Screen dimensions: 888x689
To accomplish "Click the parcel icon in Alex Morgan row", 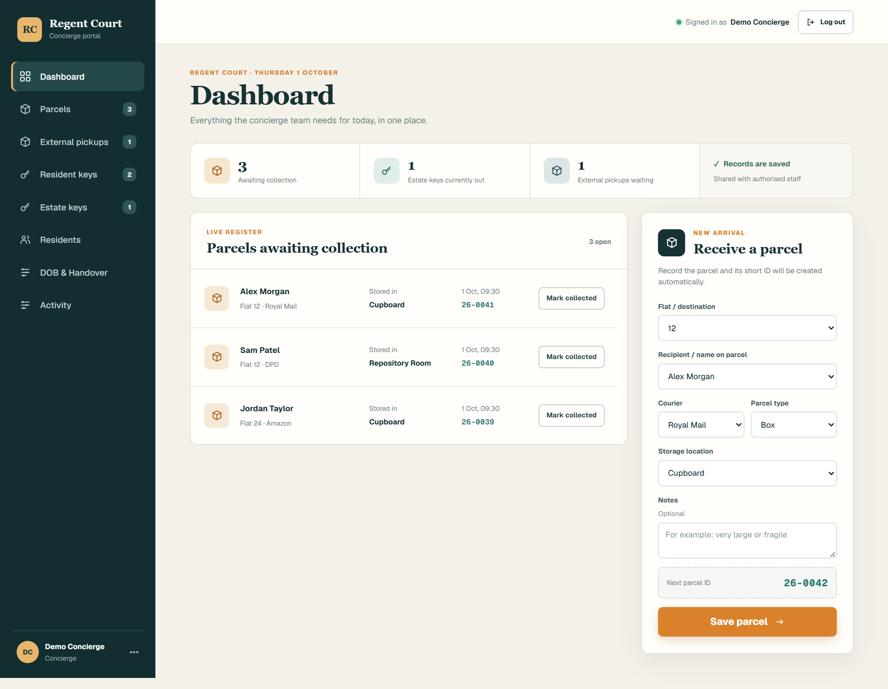I will coord(217,298).
